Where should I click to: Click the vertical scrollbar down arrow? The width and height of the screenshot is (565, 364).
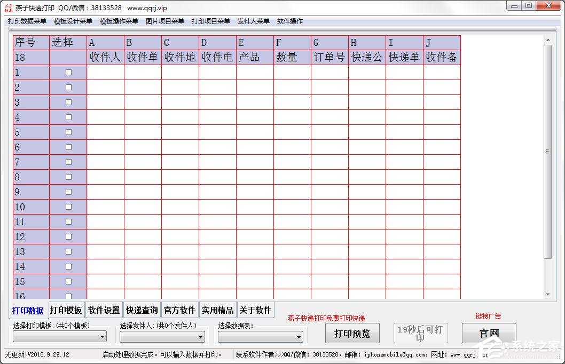point(547,295)
